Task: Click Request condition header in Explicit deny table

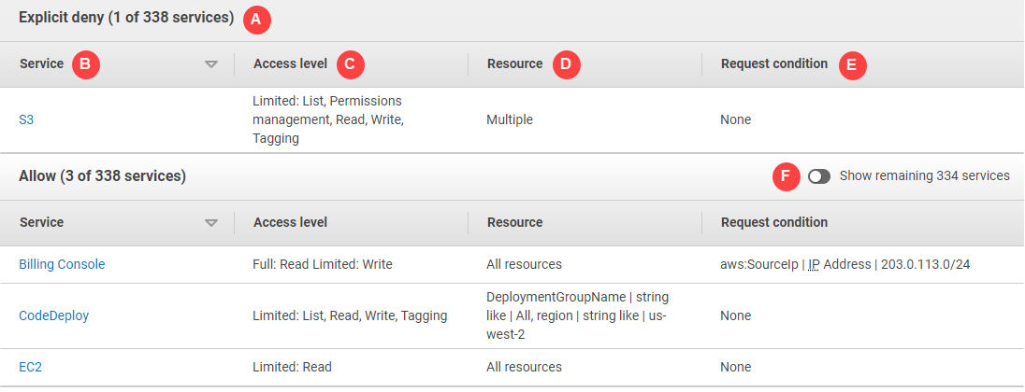Action: [x=773, y=64]
